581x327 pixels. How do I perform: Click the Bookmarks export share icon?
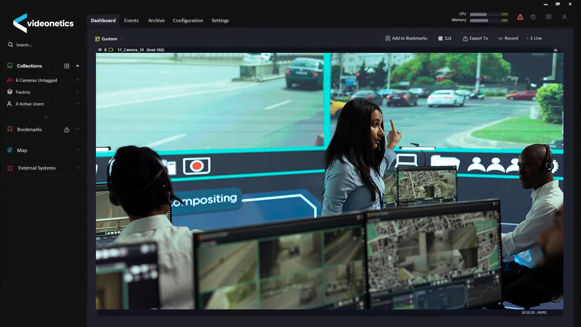point(67,130)
